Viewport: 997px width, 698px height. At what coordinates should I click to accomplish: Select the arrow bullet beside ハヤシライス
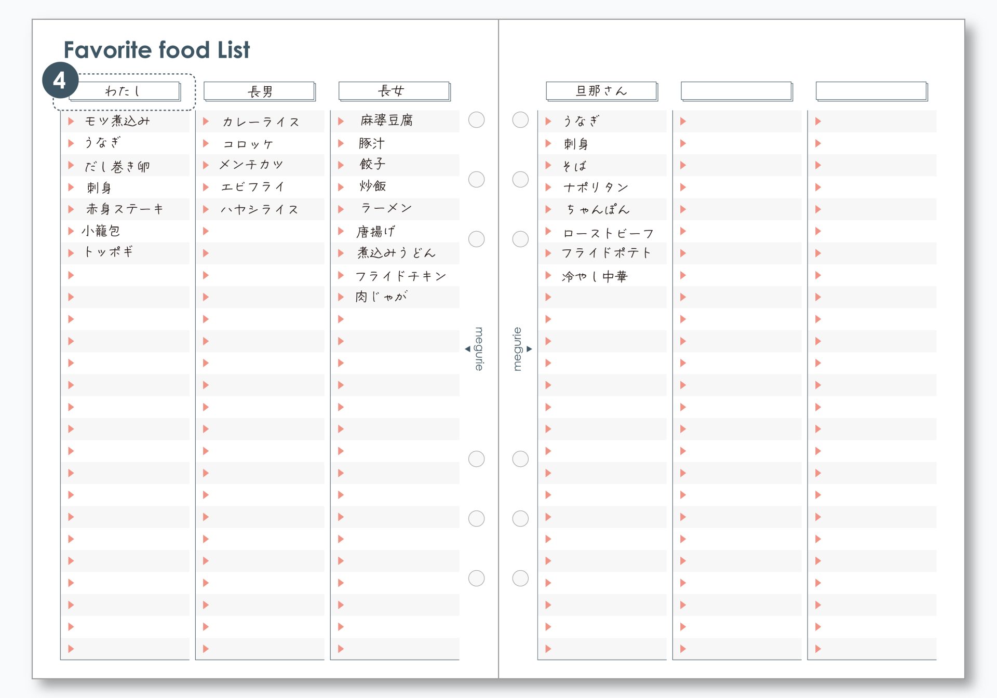(x=206, y=209)
